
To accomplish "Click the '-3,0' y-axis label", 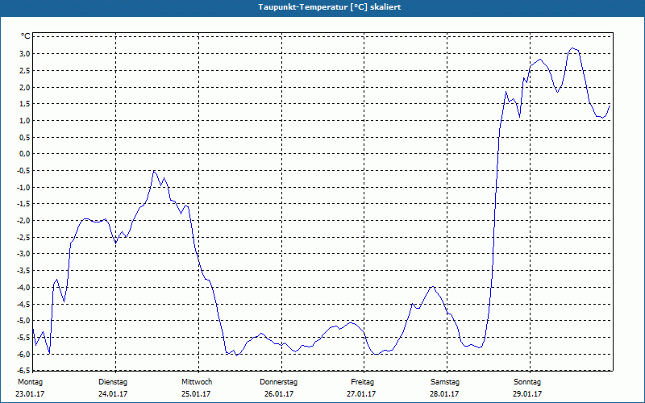I will (23, 254).
